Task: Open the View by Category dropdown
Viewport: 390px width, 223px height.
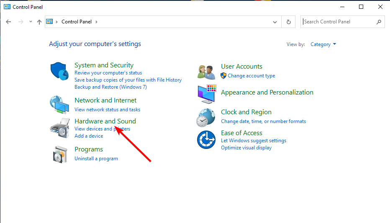Action: [x=323, y=44]
